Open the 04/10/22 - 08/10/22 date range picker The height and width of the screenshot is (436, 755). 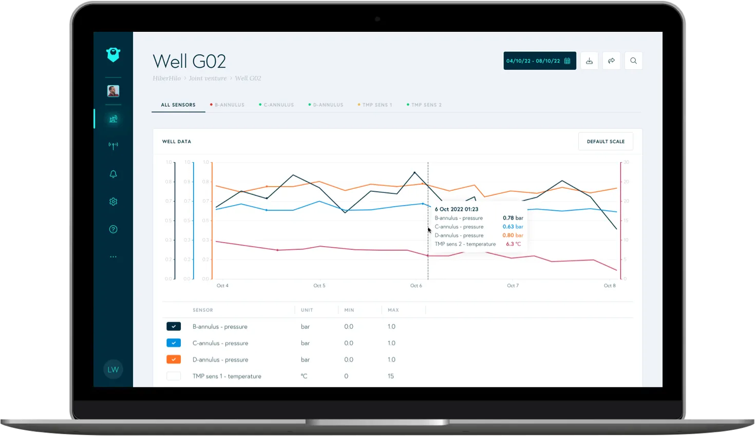pos(539,61)
